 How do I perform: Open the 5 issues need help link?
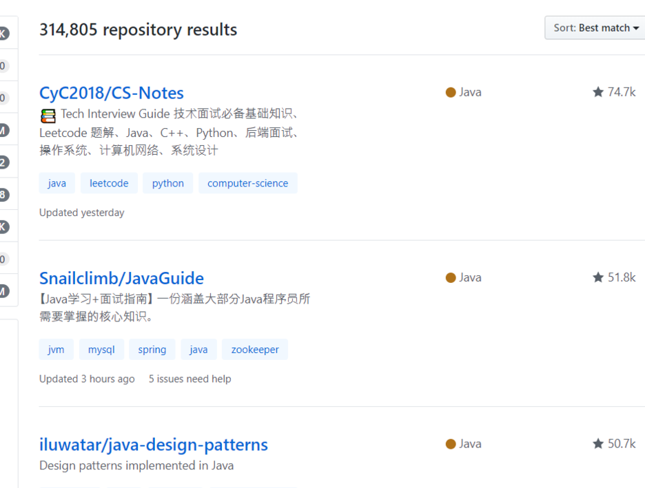click(x=190, y=379)
